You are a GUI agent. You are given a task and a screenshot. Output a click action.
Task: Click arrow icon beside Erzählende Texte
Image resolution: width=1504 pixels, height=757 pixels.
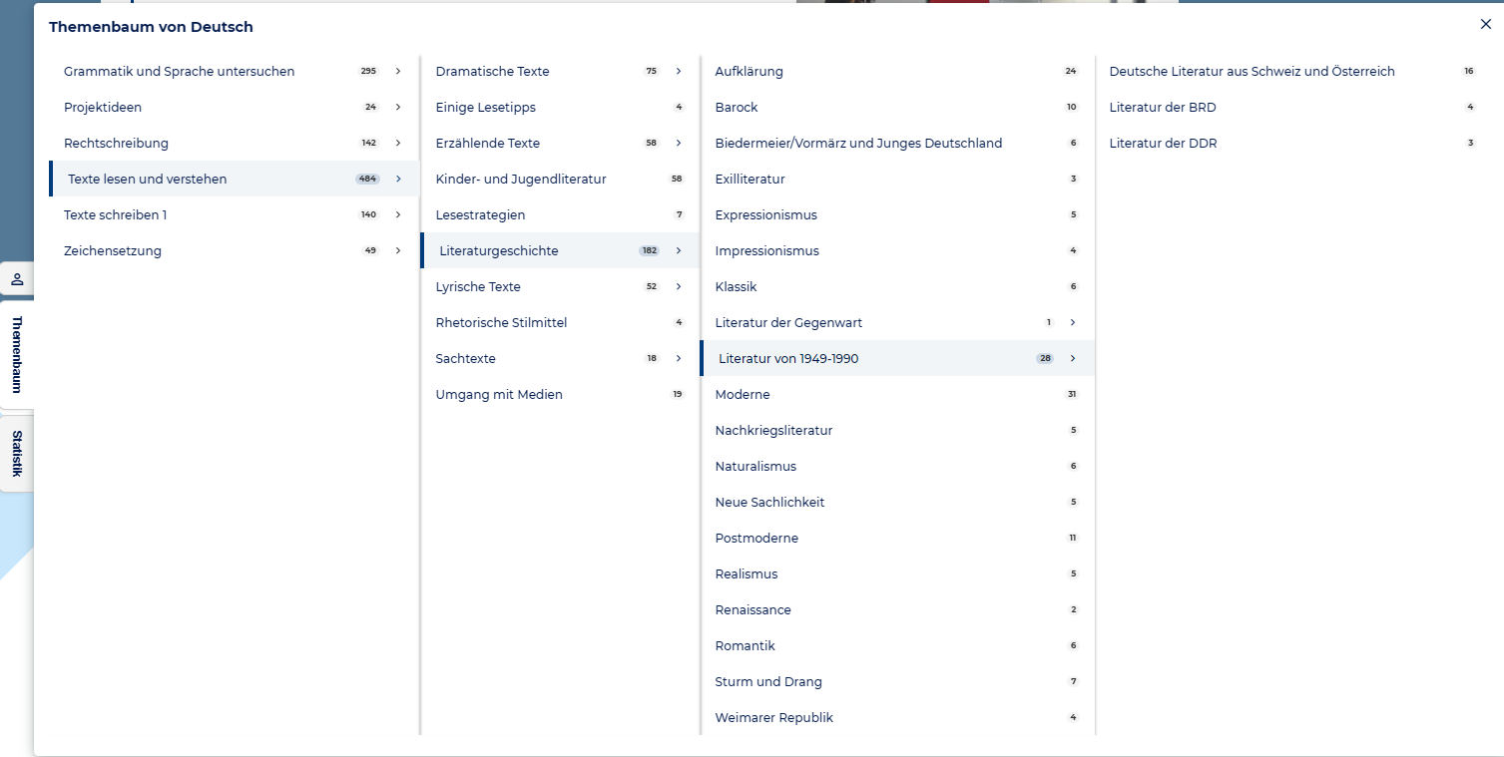point(679,144)
